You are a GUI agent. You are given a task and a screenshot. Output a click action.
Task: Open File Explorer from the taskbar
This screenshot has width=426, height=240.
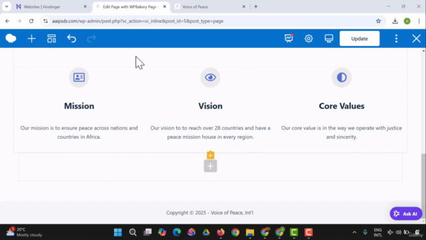coord(250,232)
